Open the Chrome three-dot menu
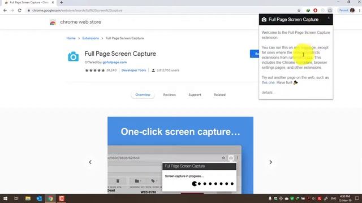Screen dimensions: 362x203 [x=360, y=10]
